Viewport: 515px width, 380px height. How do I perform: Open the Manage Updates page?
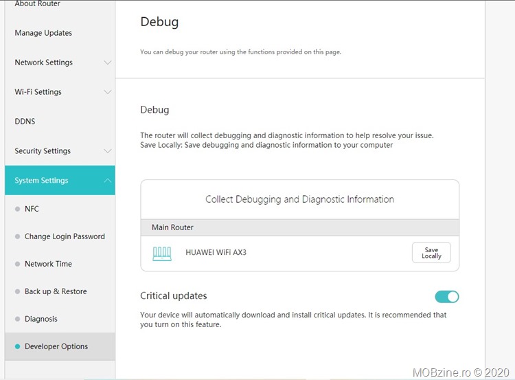[x=43, y=33]
